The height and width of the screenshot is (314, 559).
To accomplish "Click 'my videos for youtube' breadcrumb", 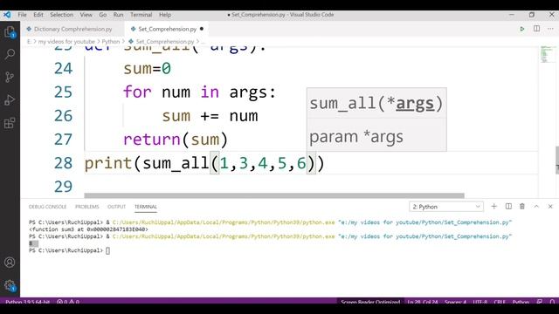I will (66, 41).
